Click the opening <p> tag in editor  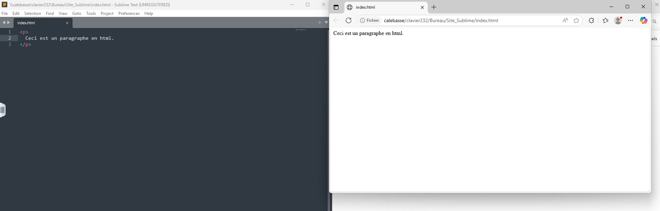click(x=24, y=32)
